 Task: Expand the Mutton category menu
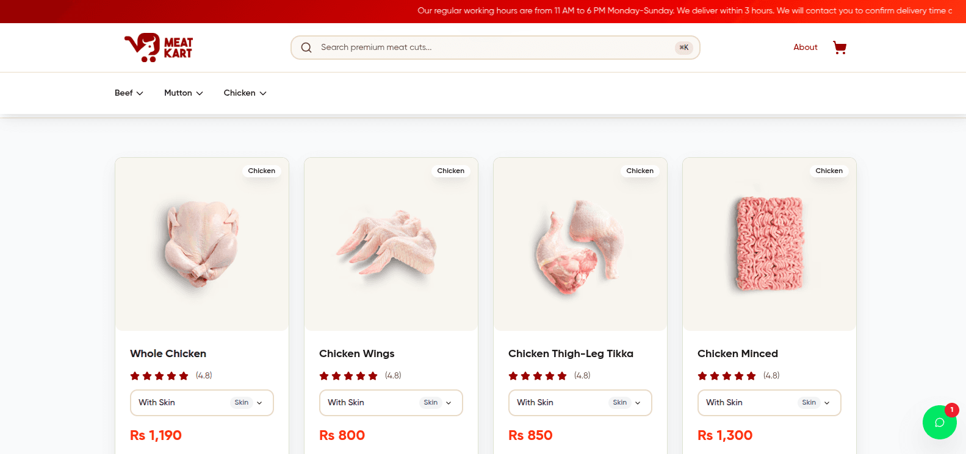pos(183,93)
